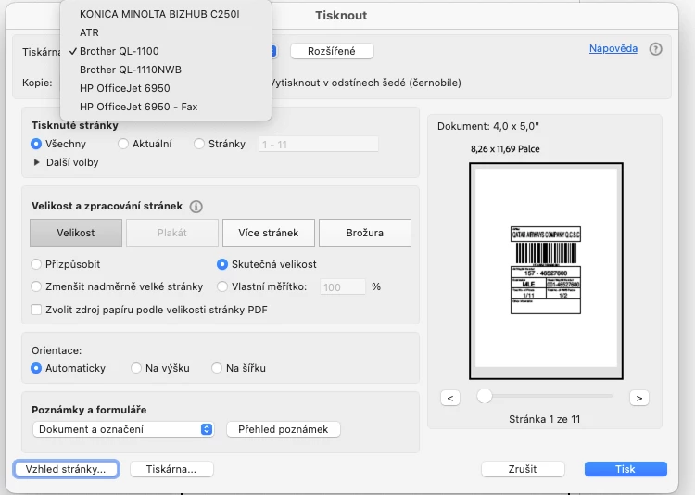The width and height of the screenshot is (695, 495).
Task: Switch to the Více stránek tab
Action: [x=269, y=233]
